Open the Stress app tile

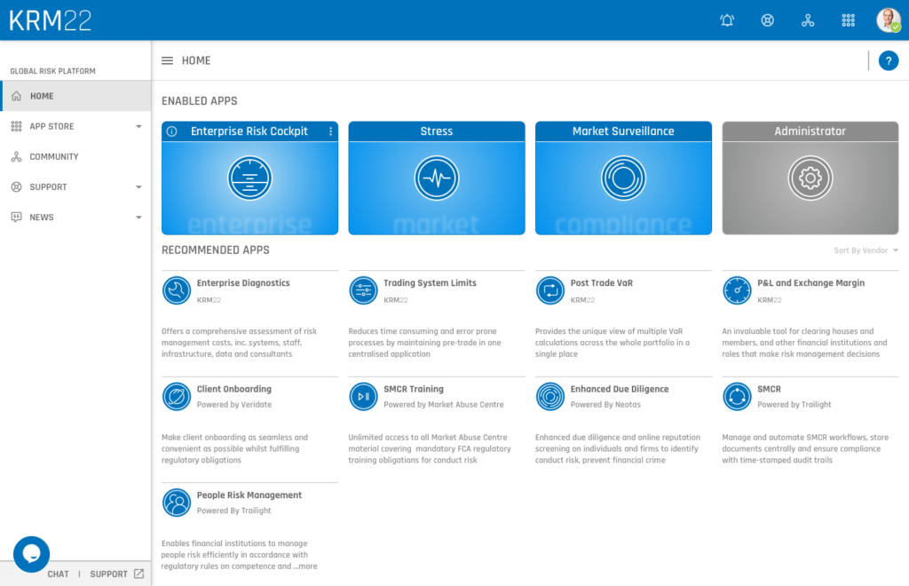pos(436,178)
